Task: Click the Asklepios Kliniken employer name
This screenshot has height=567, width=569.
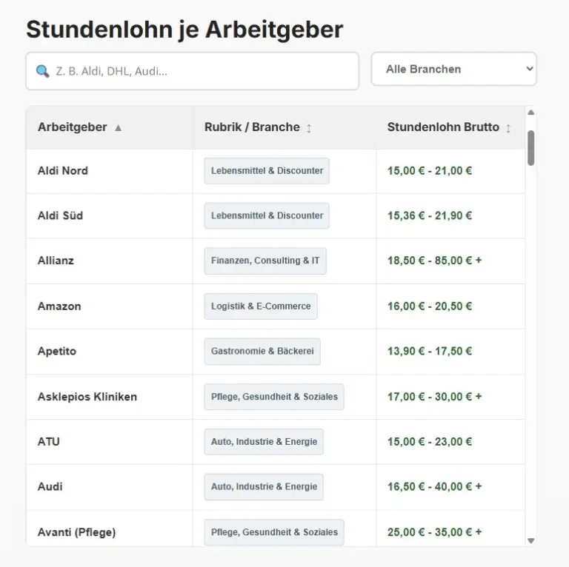Action: pyautogui.click(x=87, y=397)
